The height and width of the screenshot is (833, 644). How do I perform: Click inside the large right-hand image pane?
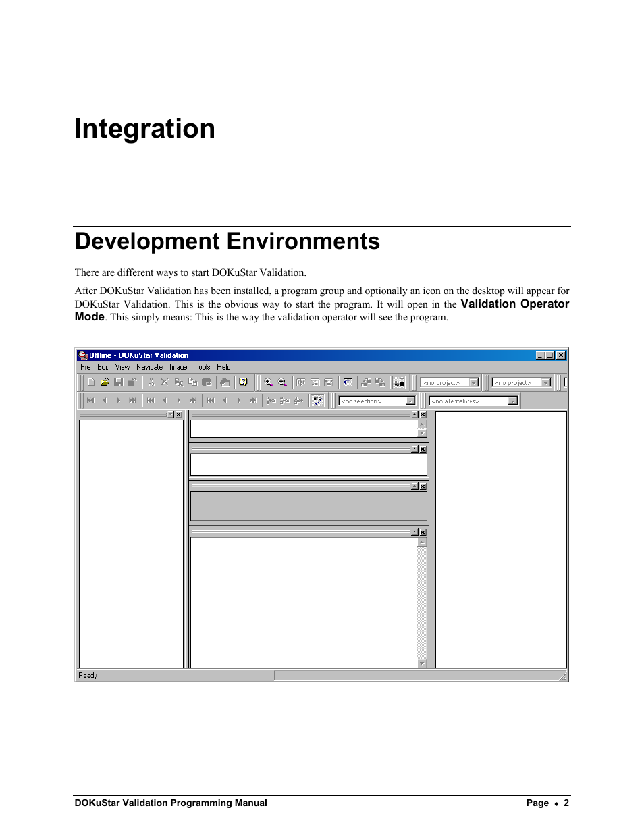point(501,540)
